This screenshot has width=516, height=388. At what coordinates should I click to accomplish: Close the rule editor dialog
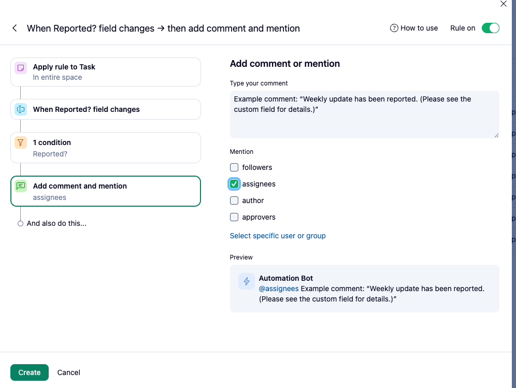pyautogui.click(x=503, y=4)
